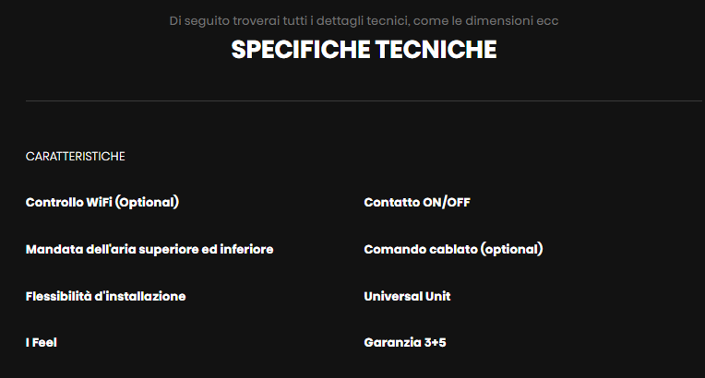Click the 'Di seguito troverai' subtitle text
This screenshot has width=705, height=378.
tap(364, 20)
